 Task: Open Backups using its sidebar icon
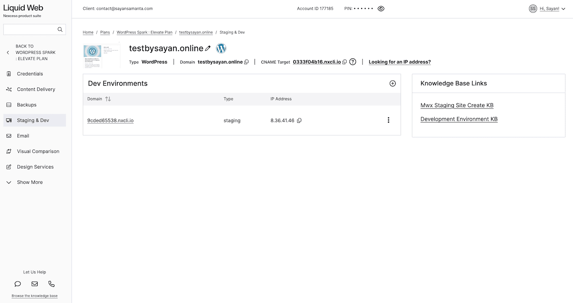click(8, 104)
